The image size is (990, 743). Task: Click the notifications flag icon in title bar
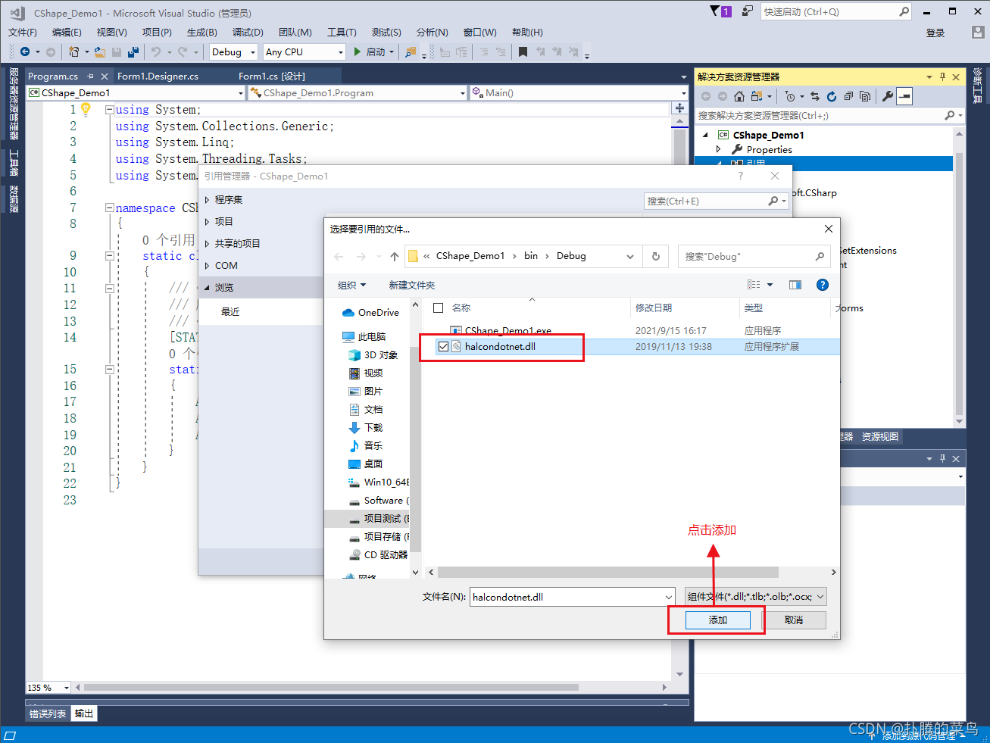coord(715,11)
